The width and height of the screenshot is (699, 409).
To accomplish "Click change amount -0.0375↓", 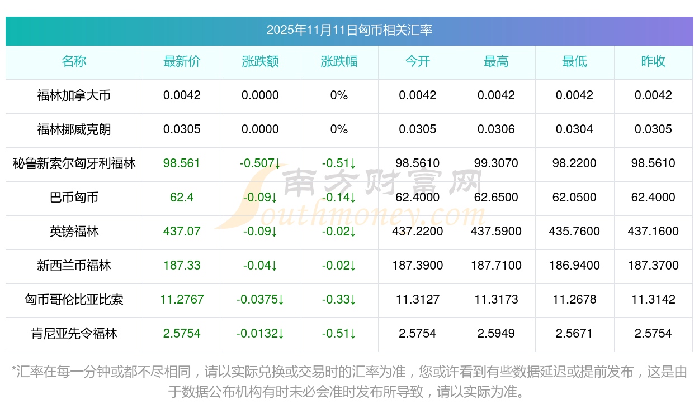I will point(260,300).
